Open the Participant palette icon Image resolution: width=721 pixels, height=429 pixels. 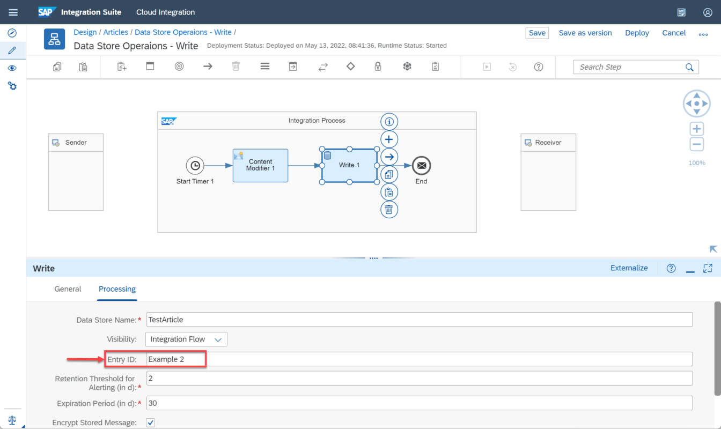(x=122, y=66)
